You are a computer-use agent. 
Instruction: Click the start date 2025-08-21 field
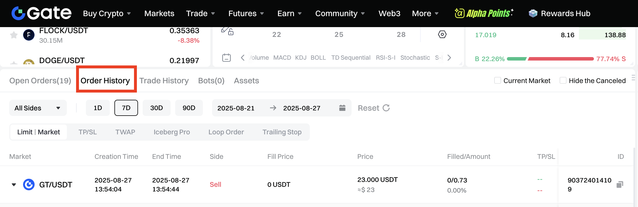coord(236,108)
